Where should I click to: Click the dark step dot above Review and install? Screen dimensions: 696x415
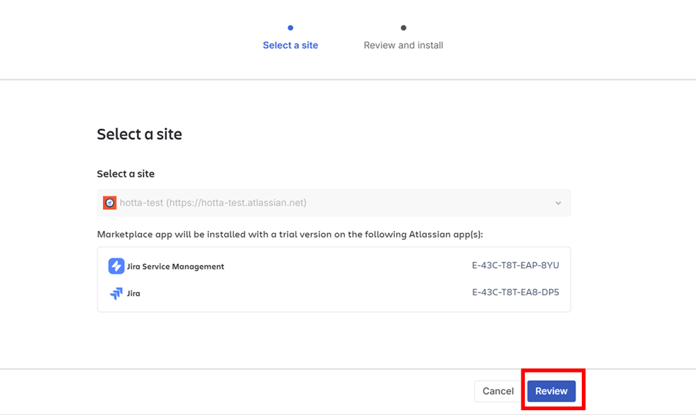point(403,28)
